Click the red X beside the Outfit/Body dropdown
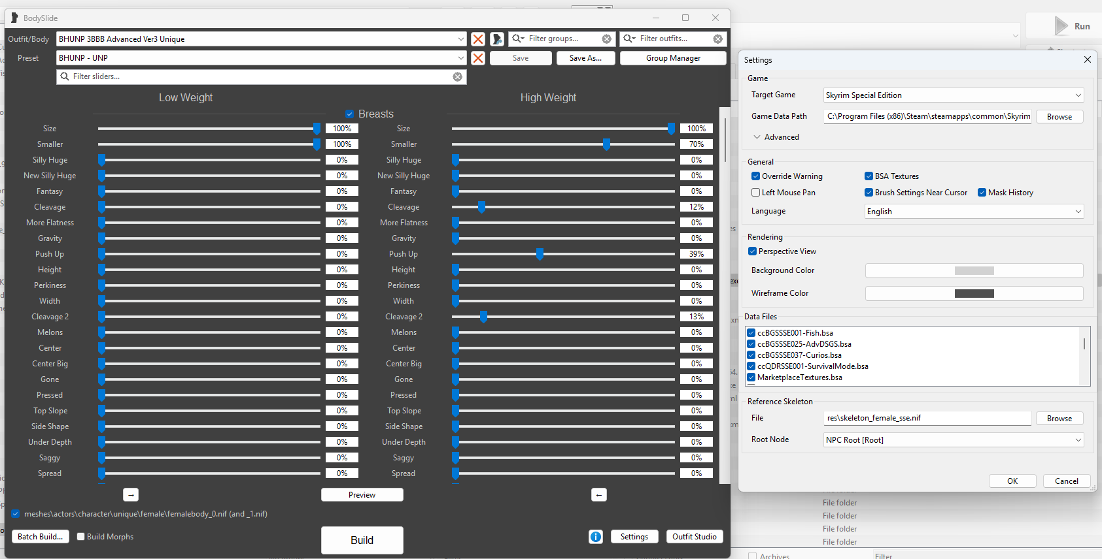Screen dimensions: 1102x559 pos(478,39)
